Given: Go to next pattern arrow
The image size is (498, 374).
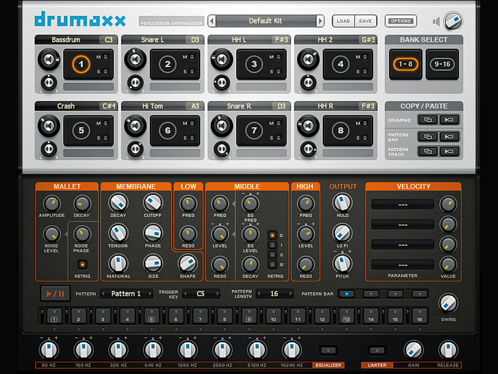Looking at the screenshot, I should tap(150, 294).
